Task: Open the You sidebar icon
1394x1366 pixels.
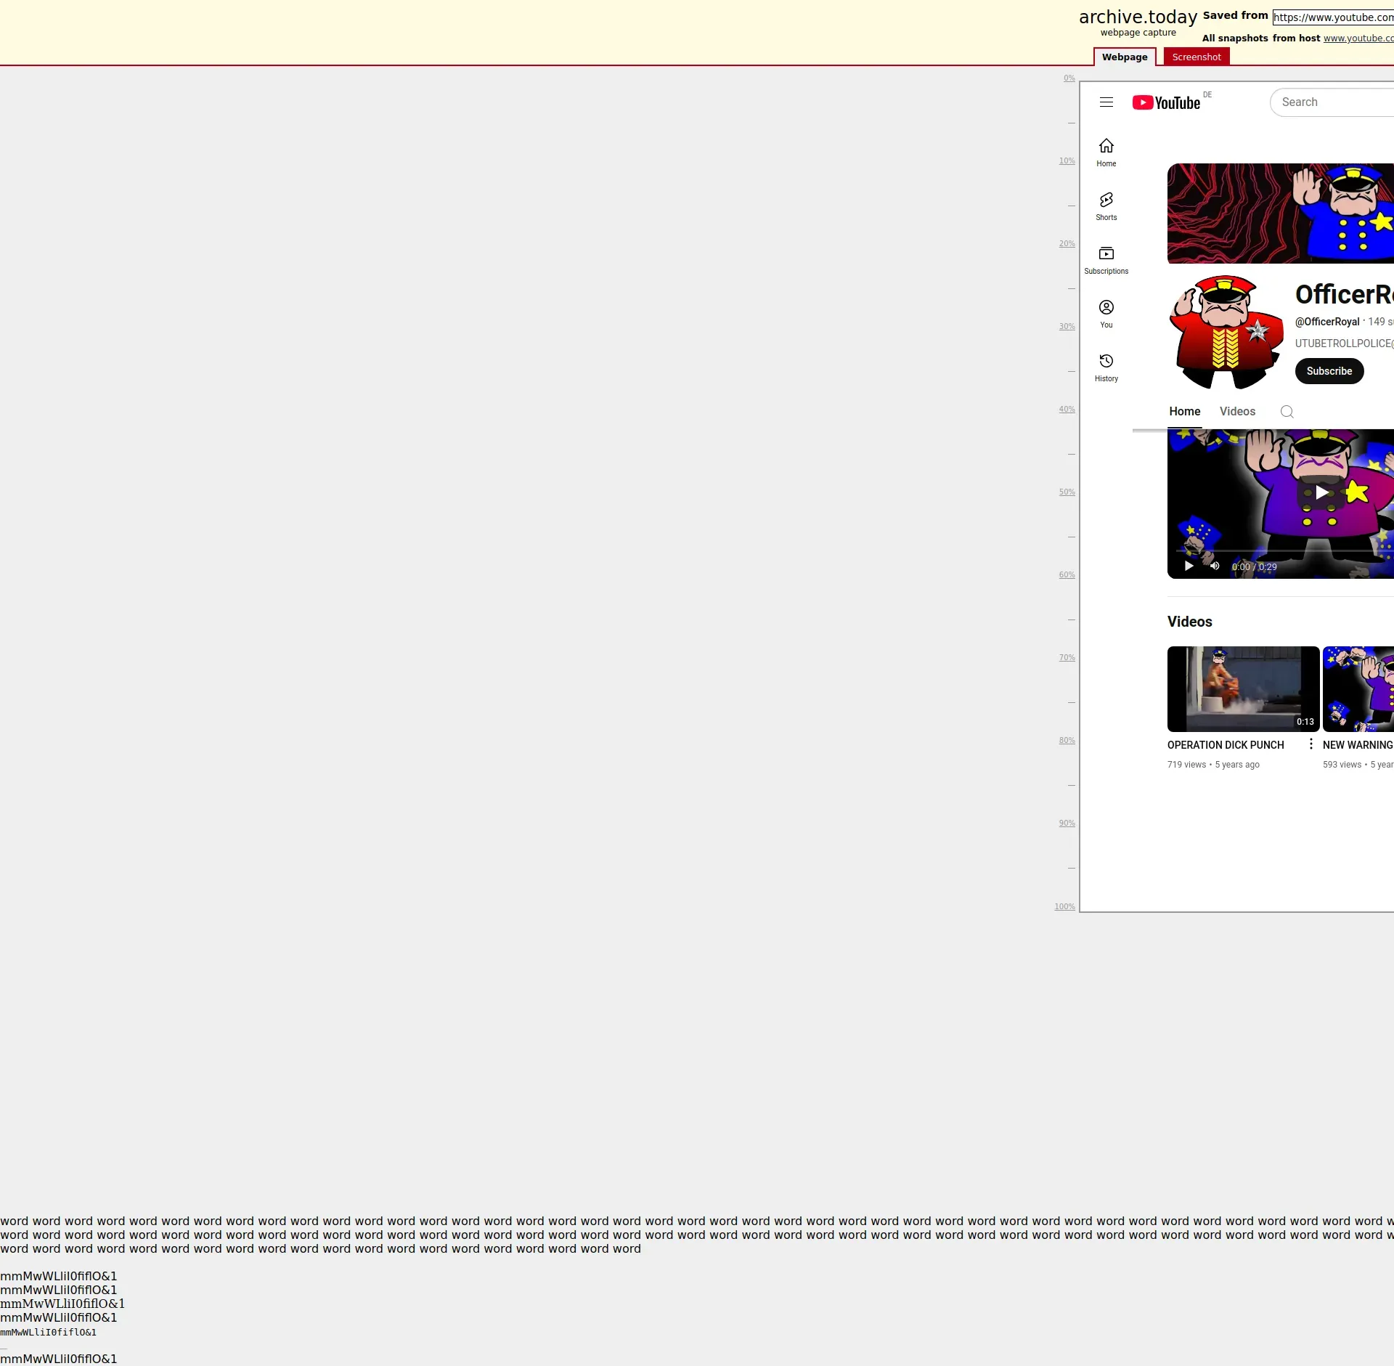Action: click(1106, 314)
